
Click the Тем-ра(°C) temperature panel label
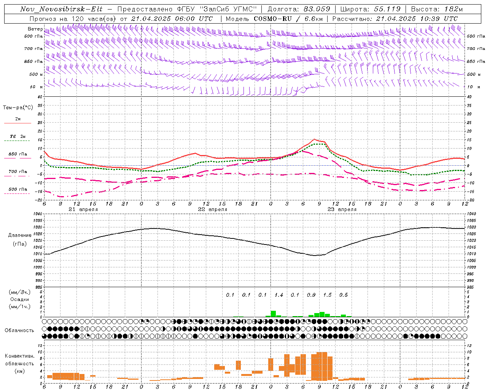tap(18, 107)
